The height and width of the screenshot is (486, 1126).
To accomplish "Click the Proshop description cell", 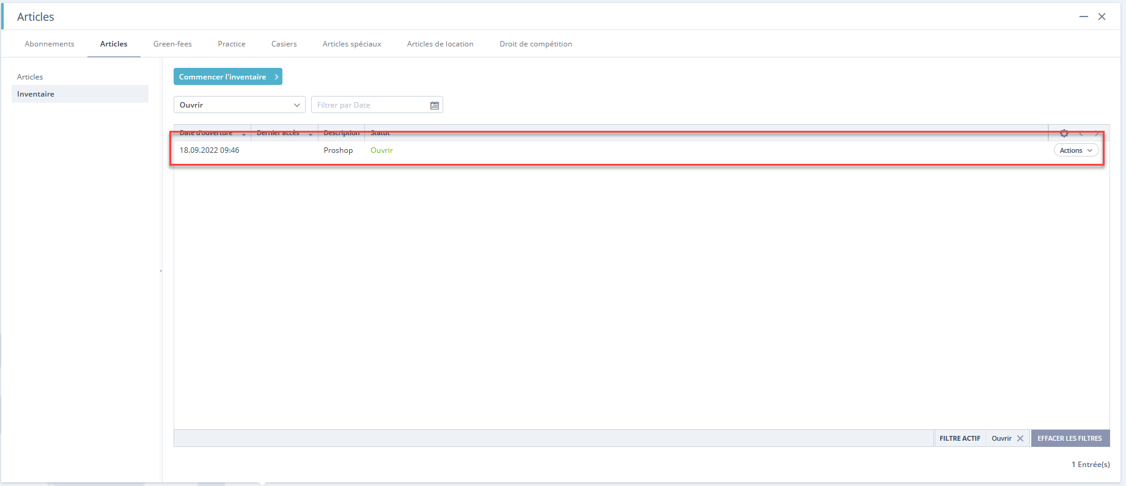I will pyautogui.click(x=339, y=150).
